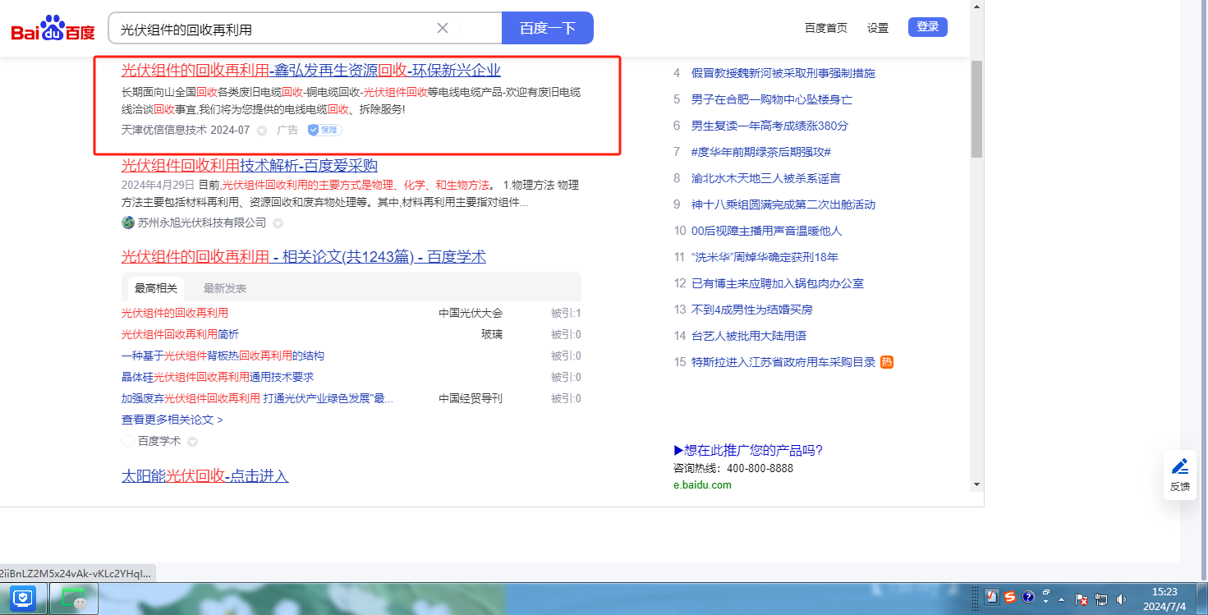This screenshot has height=615, width=1208.
Task: Open 查看更多相关论文 link
Action: [x=172, y=420]
